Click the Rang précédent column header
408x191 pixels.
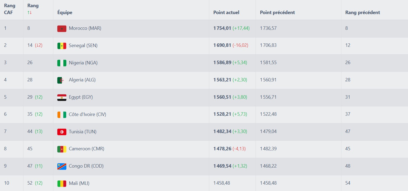pos(362,13)
